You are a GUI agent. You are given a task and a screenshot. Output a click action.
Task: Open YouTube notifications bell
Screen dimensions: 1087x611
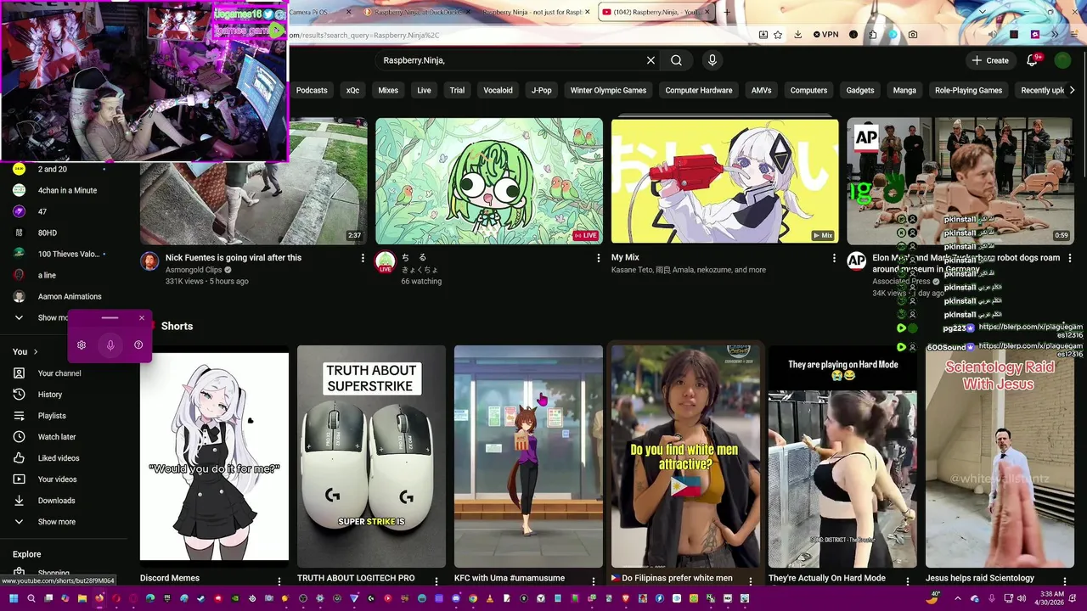click(1032, 60)
